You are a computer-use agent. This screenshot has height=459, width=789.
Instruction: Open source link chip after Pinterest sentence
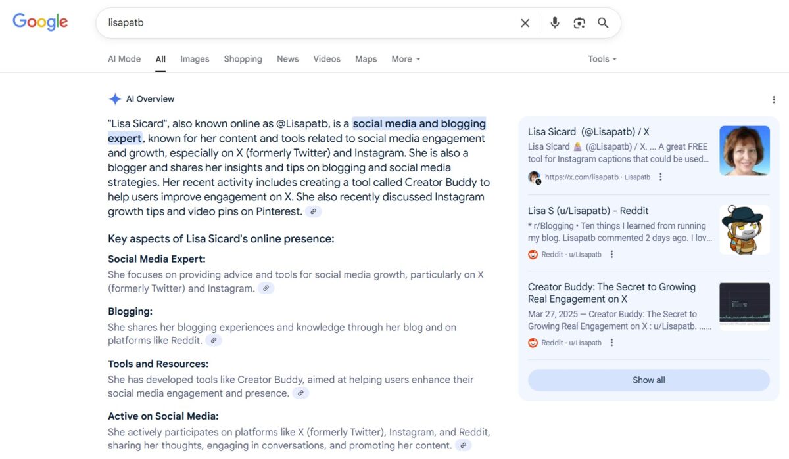coord(314,211)
